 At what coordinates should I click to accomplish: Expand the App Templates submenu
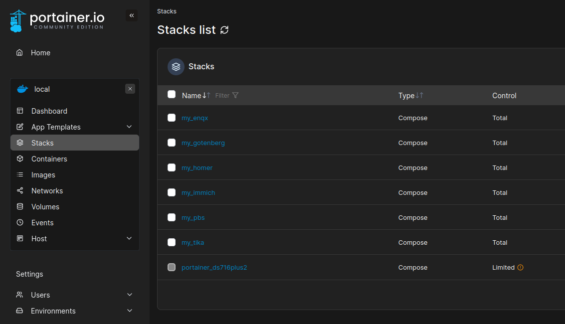[x=129, y=127]
